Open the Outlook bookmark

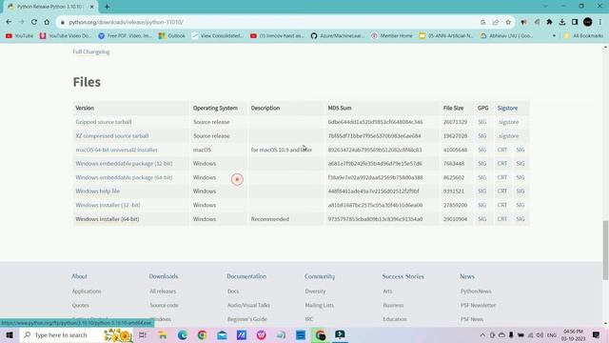tap(171, 36)
